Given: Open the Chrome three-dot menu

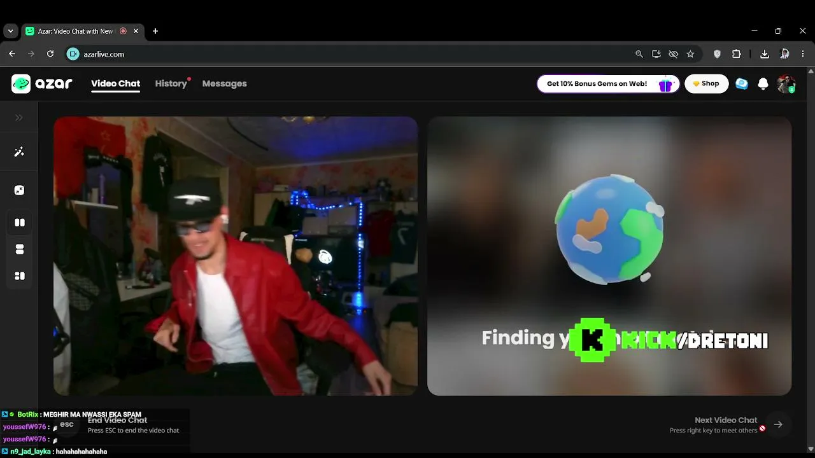Looking at the screenshot, I should pos(803,54).
